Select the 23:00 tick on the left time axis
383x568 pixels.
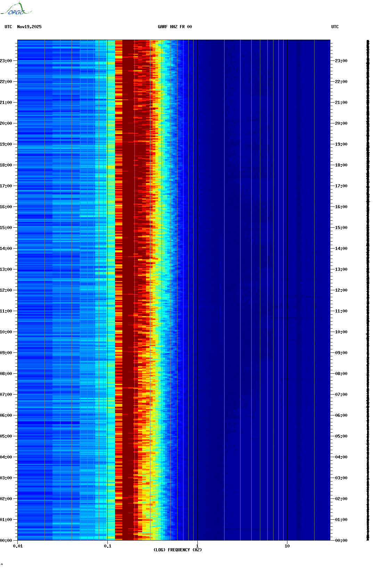[6, 61]
